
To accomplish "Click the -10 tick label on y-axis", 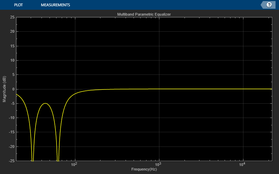I will coord(12,118).
